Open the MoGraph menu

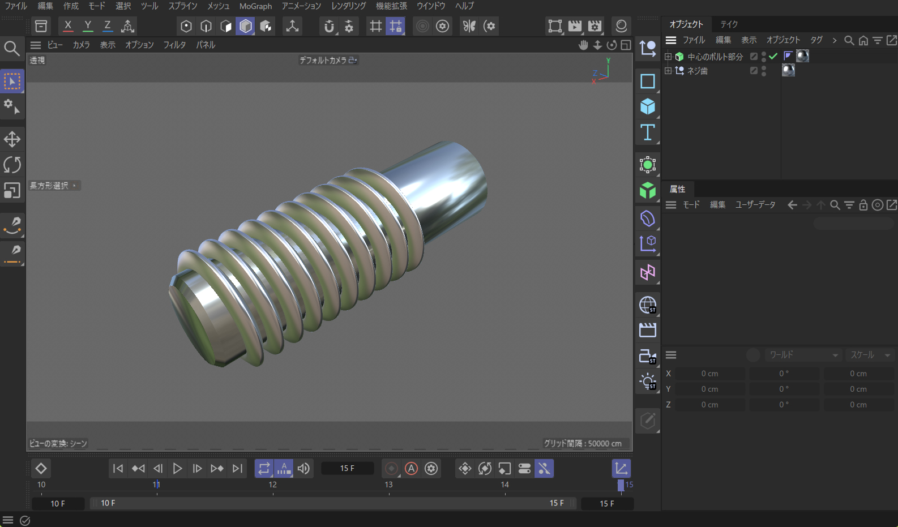coord(255,6)
